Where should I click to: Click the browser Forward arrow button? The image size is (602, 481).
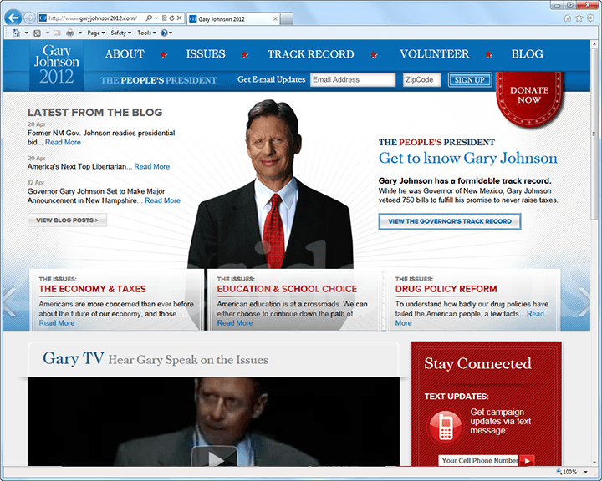(29, 18)
